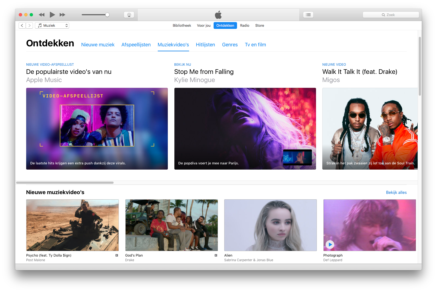Click the Def Leppard artist name

point(333,260)
